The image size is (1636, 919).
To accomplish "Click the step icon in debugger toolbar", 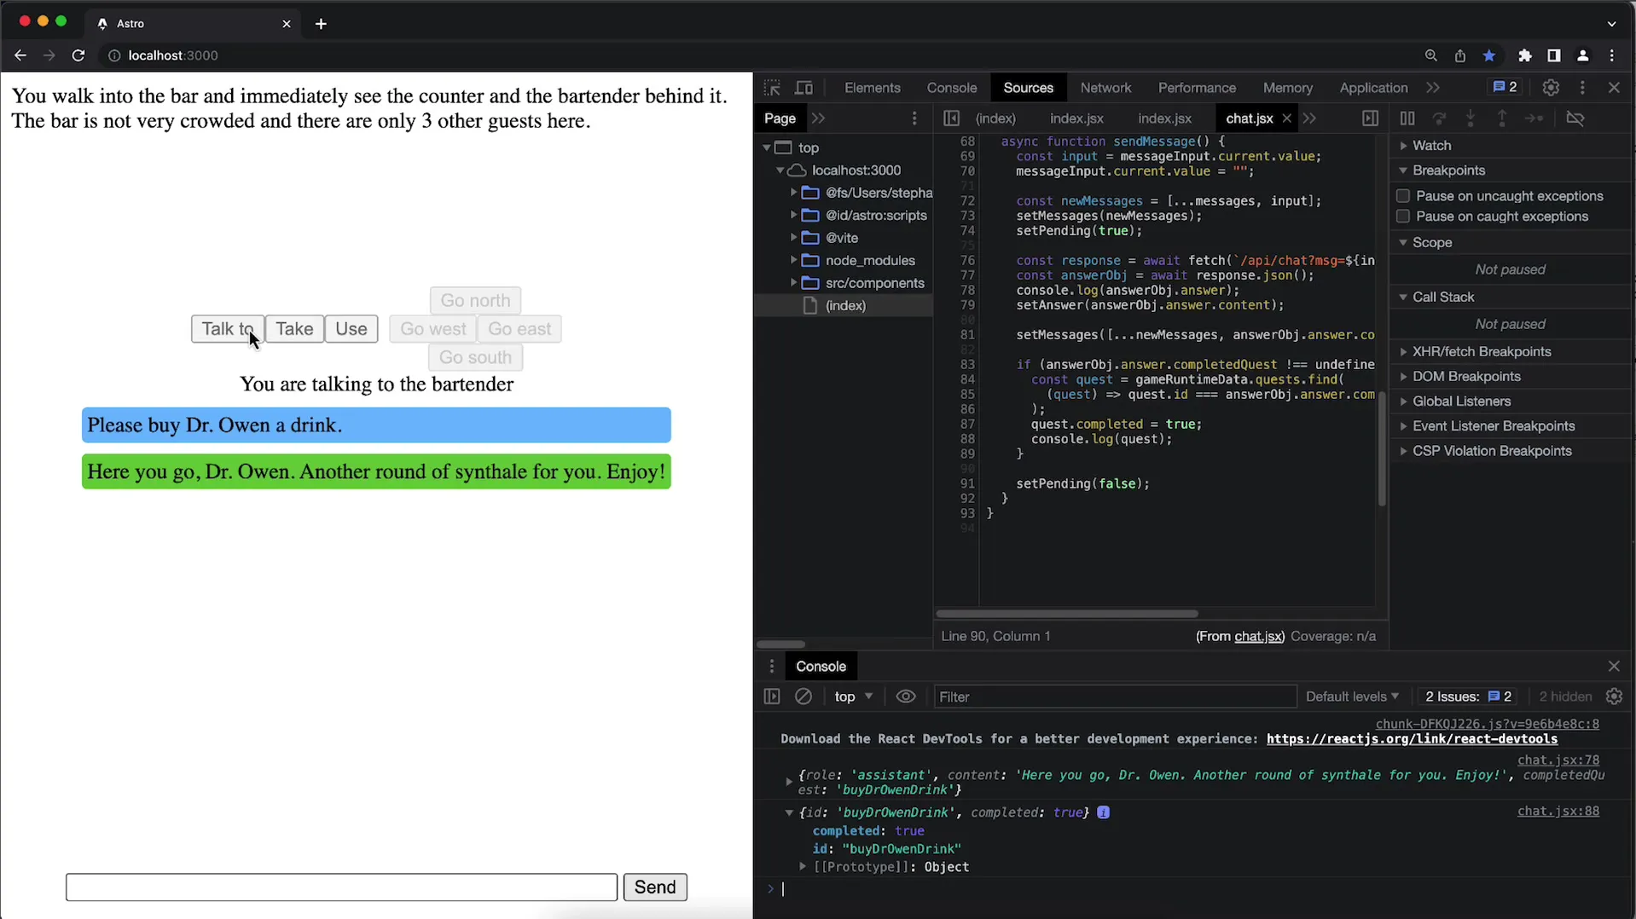I will (x=1534, y=118).
